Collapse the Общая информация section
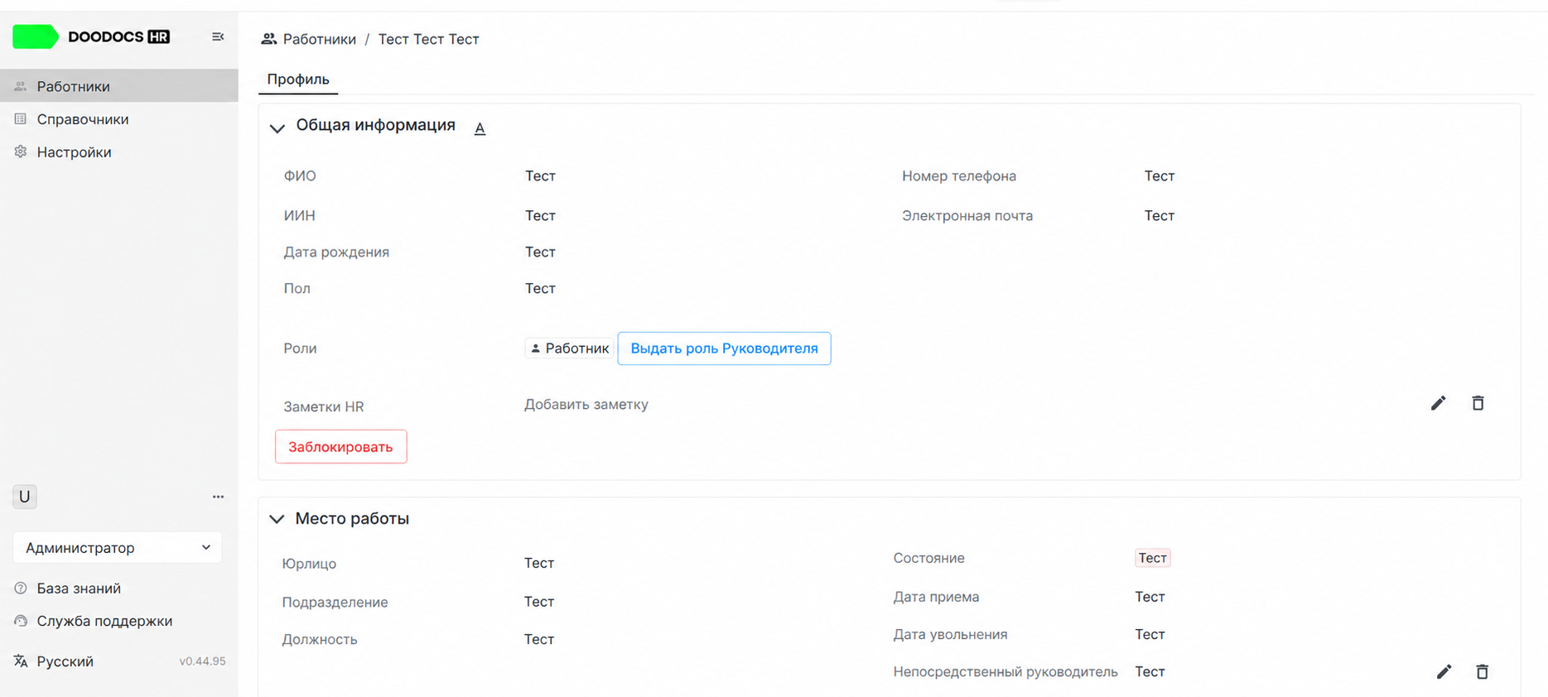Screen dimensions: 1548x697 [x=277, y=127]
